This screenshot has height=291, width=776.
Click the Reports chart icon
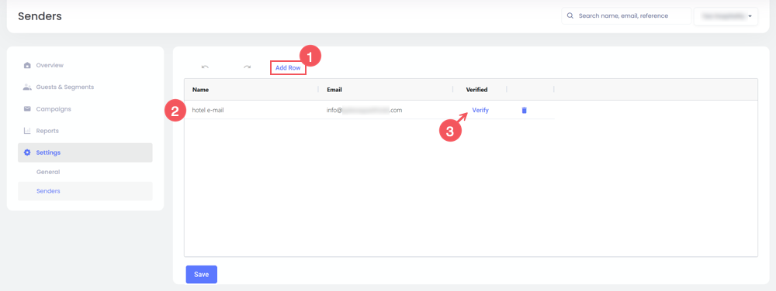pos(27,131)
